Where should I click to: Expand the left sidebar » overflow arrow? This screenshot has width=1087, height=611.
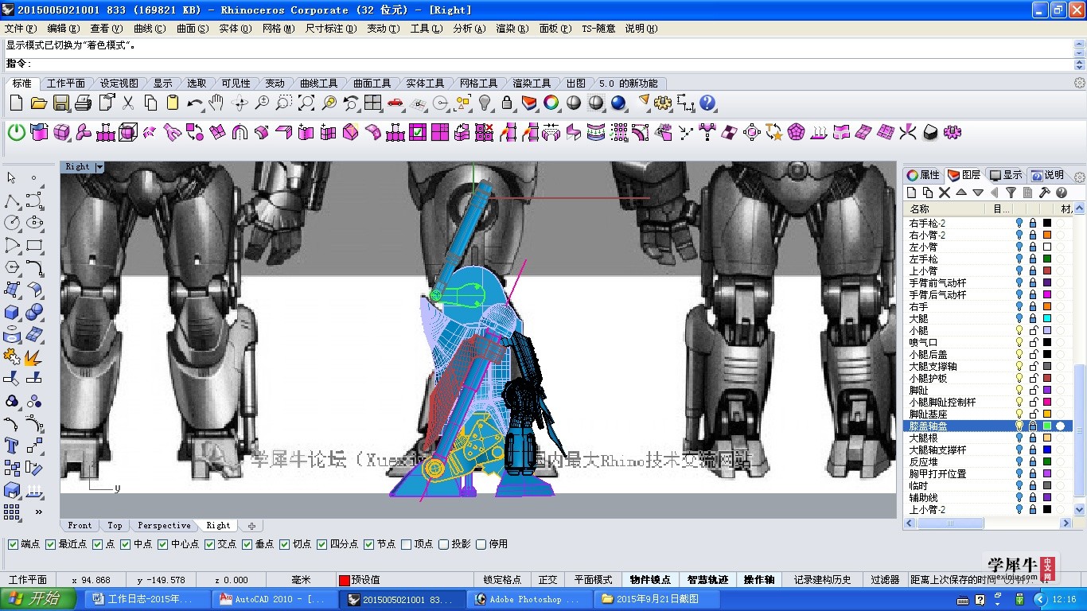coord(37,512)
